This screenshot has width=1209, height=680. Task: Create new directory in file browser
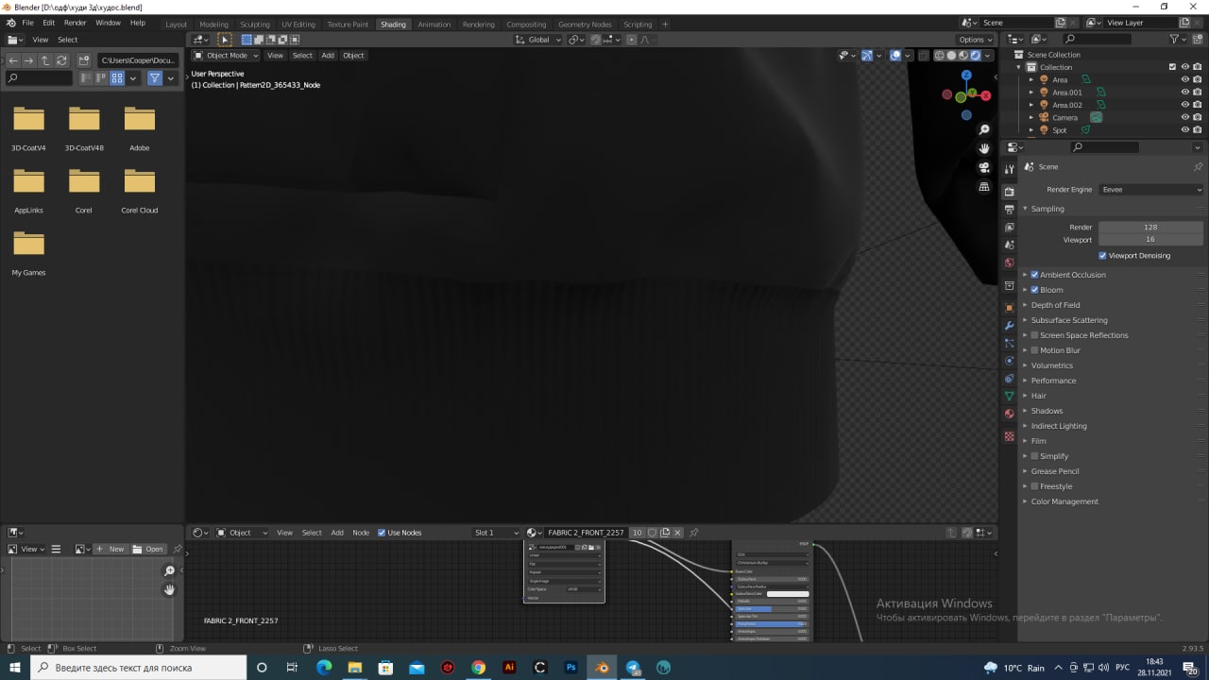[x=84, y=60]
